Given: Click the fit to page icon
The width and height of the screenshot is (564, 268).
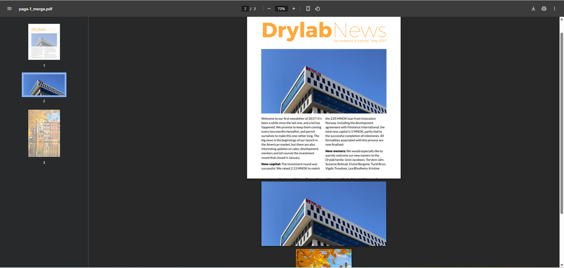Looking at the screenshot, I should pyautogui.click(x=308, y=8).
